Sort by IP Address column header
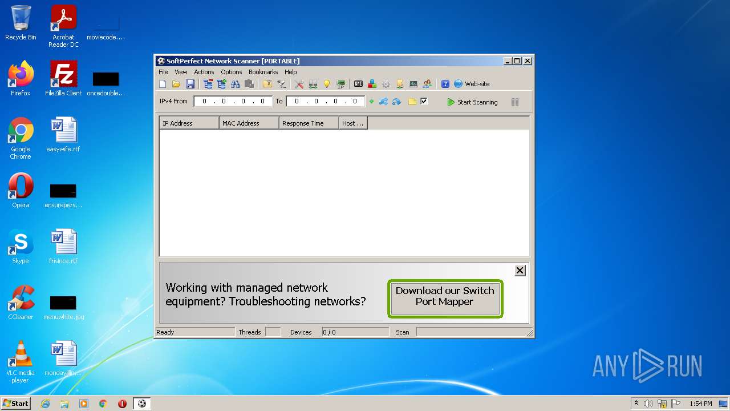Image resolution: width=730 pixels, height=411 pixels. coord(189,123)
